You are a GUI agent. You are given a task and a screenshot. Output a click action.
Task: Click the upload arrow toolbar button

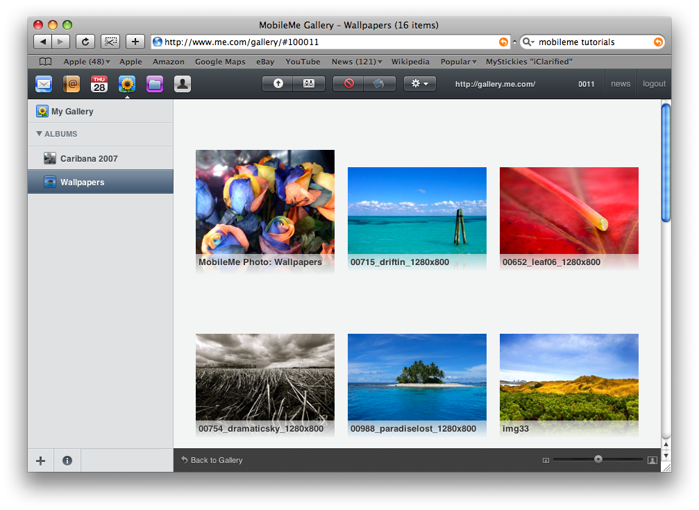coord(278,83)
